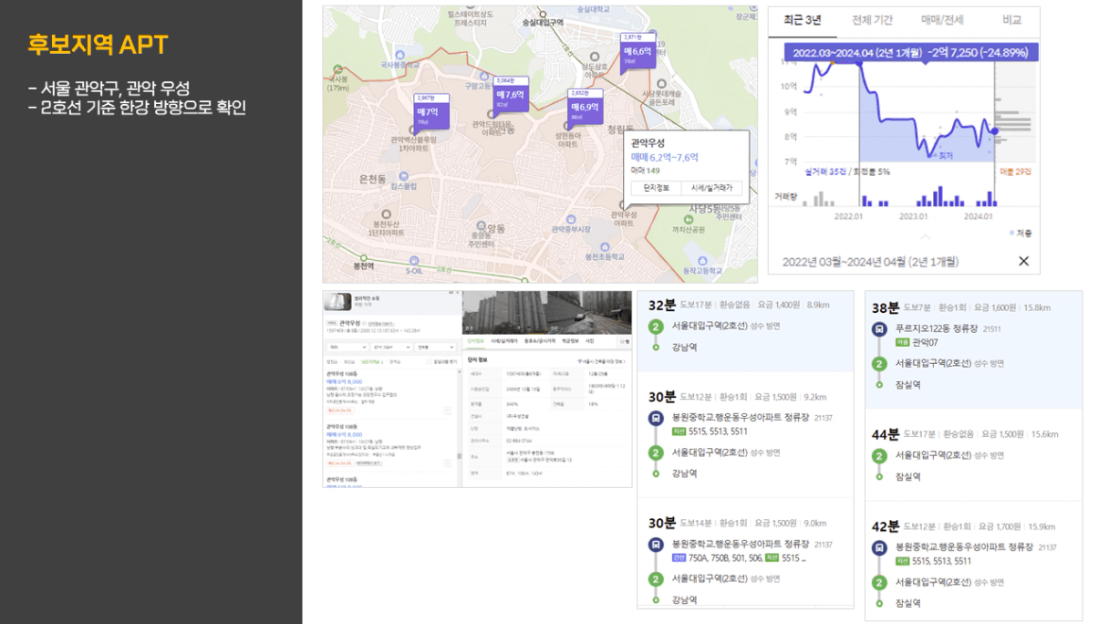Open the apartment road-view photo

pyautogui.click(x=547, y=313)
